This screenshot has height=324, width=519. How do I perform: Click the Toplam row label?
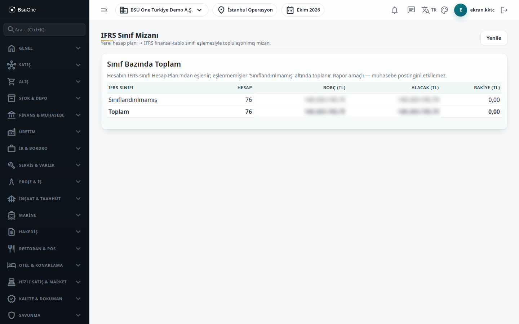point(119,112)
